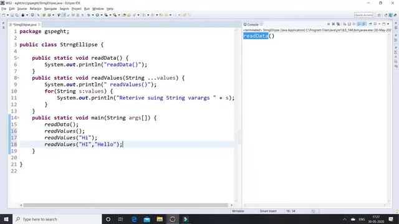The height and width of the screenshot is (224, 399).
Task: Click the New Java Package toolbar icon
Action: (x=44, y=15)
